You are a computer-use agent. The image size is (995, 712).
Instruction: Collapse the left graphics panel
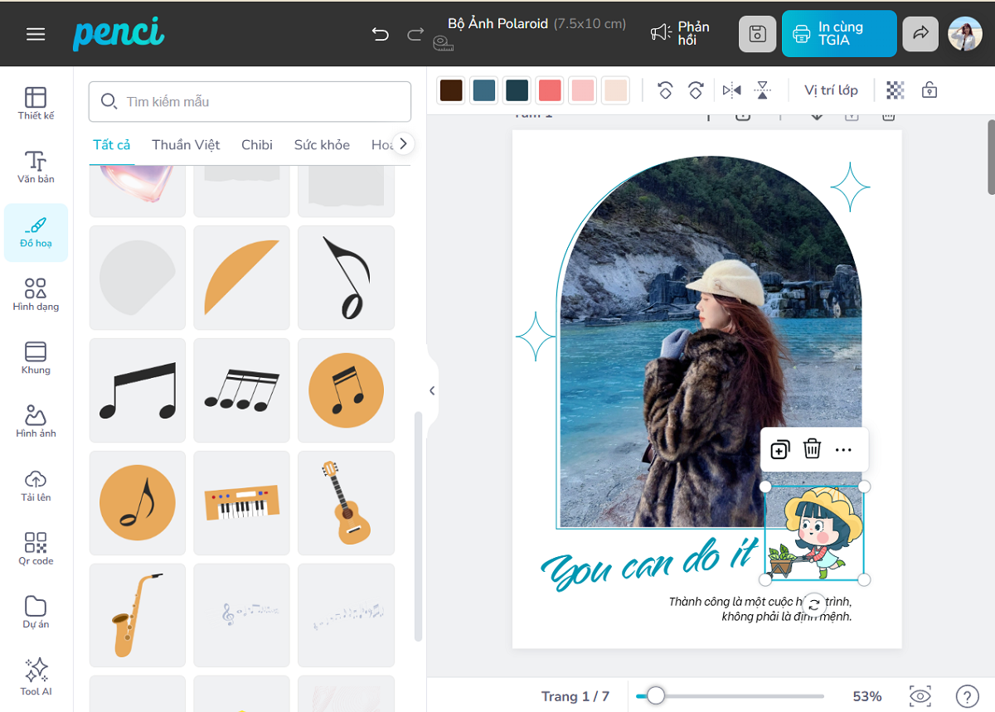(431, 390)
